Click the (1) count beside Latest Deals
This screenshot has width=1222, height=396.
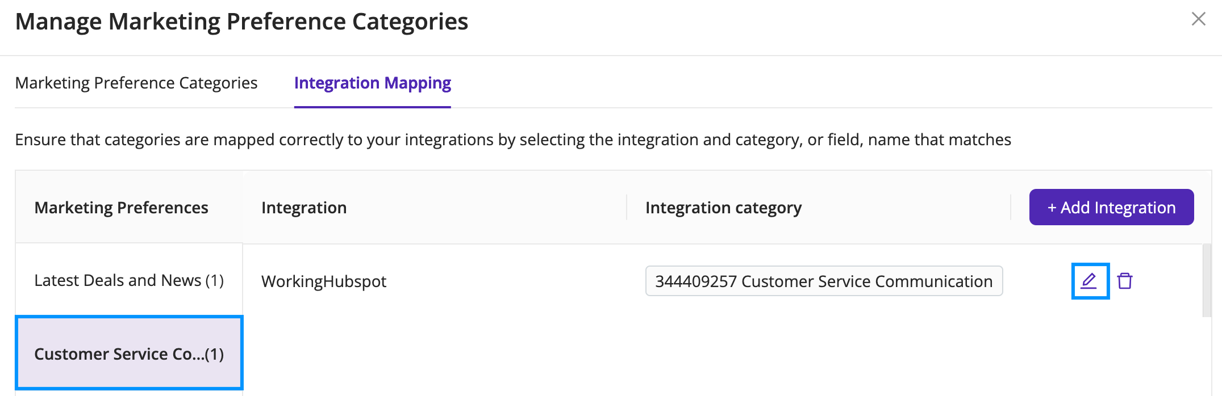click(x=215, y=280)
